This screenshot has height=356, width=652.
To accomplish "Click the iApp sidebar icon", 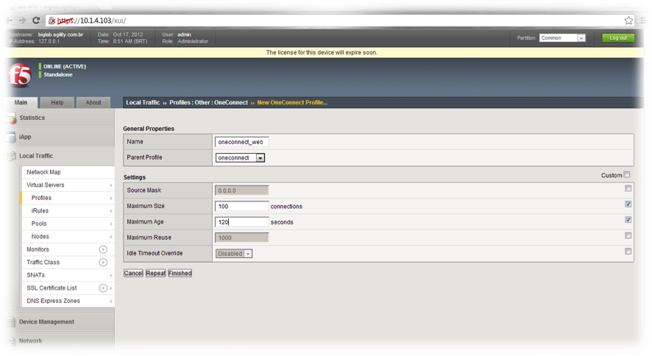I will [x=10, y=137].
